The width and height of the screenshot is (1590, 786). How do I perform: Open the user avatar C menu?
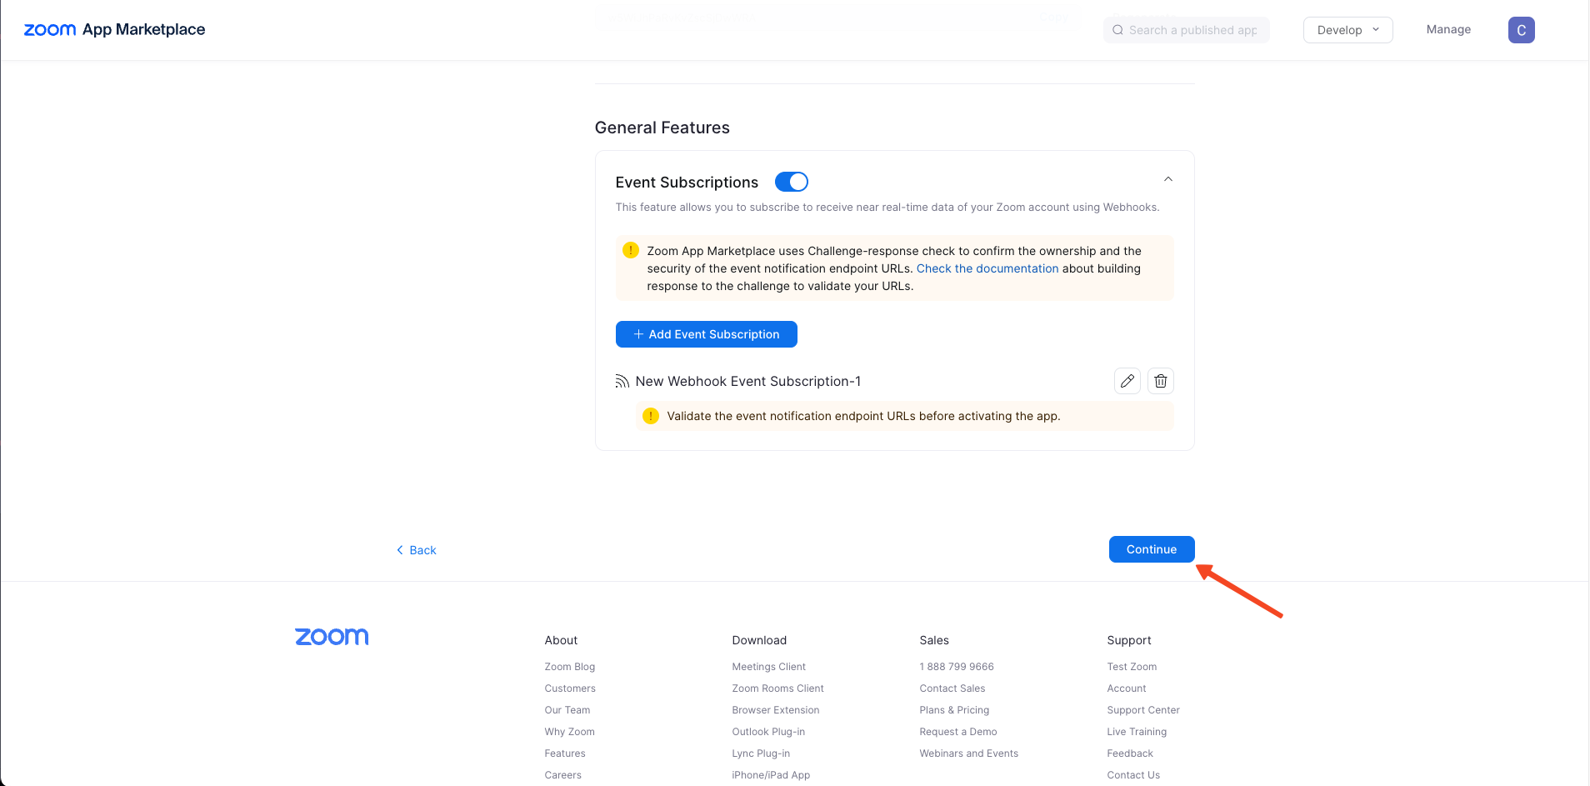point(1521,30)
